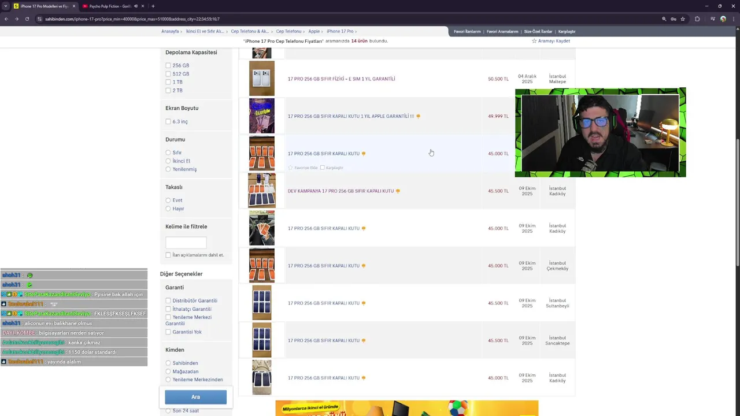Open the Cep Telefonu breadcrumb link

pyautogui.click(x=288, y=32)
